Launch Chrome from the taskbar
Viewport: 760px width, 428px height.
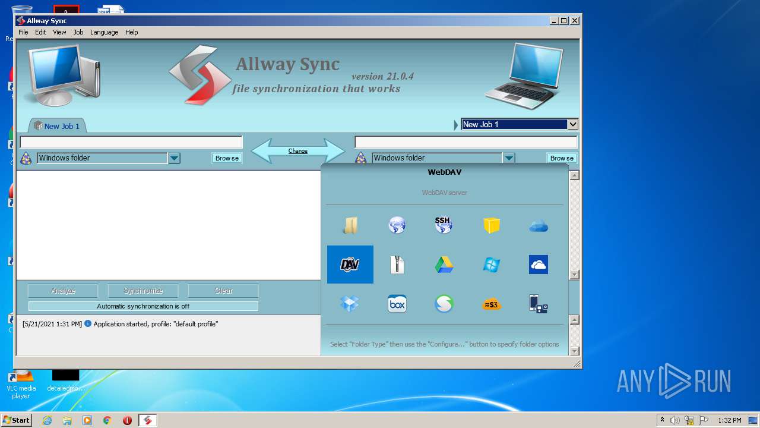[107, 420]
